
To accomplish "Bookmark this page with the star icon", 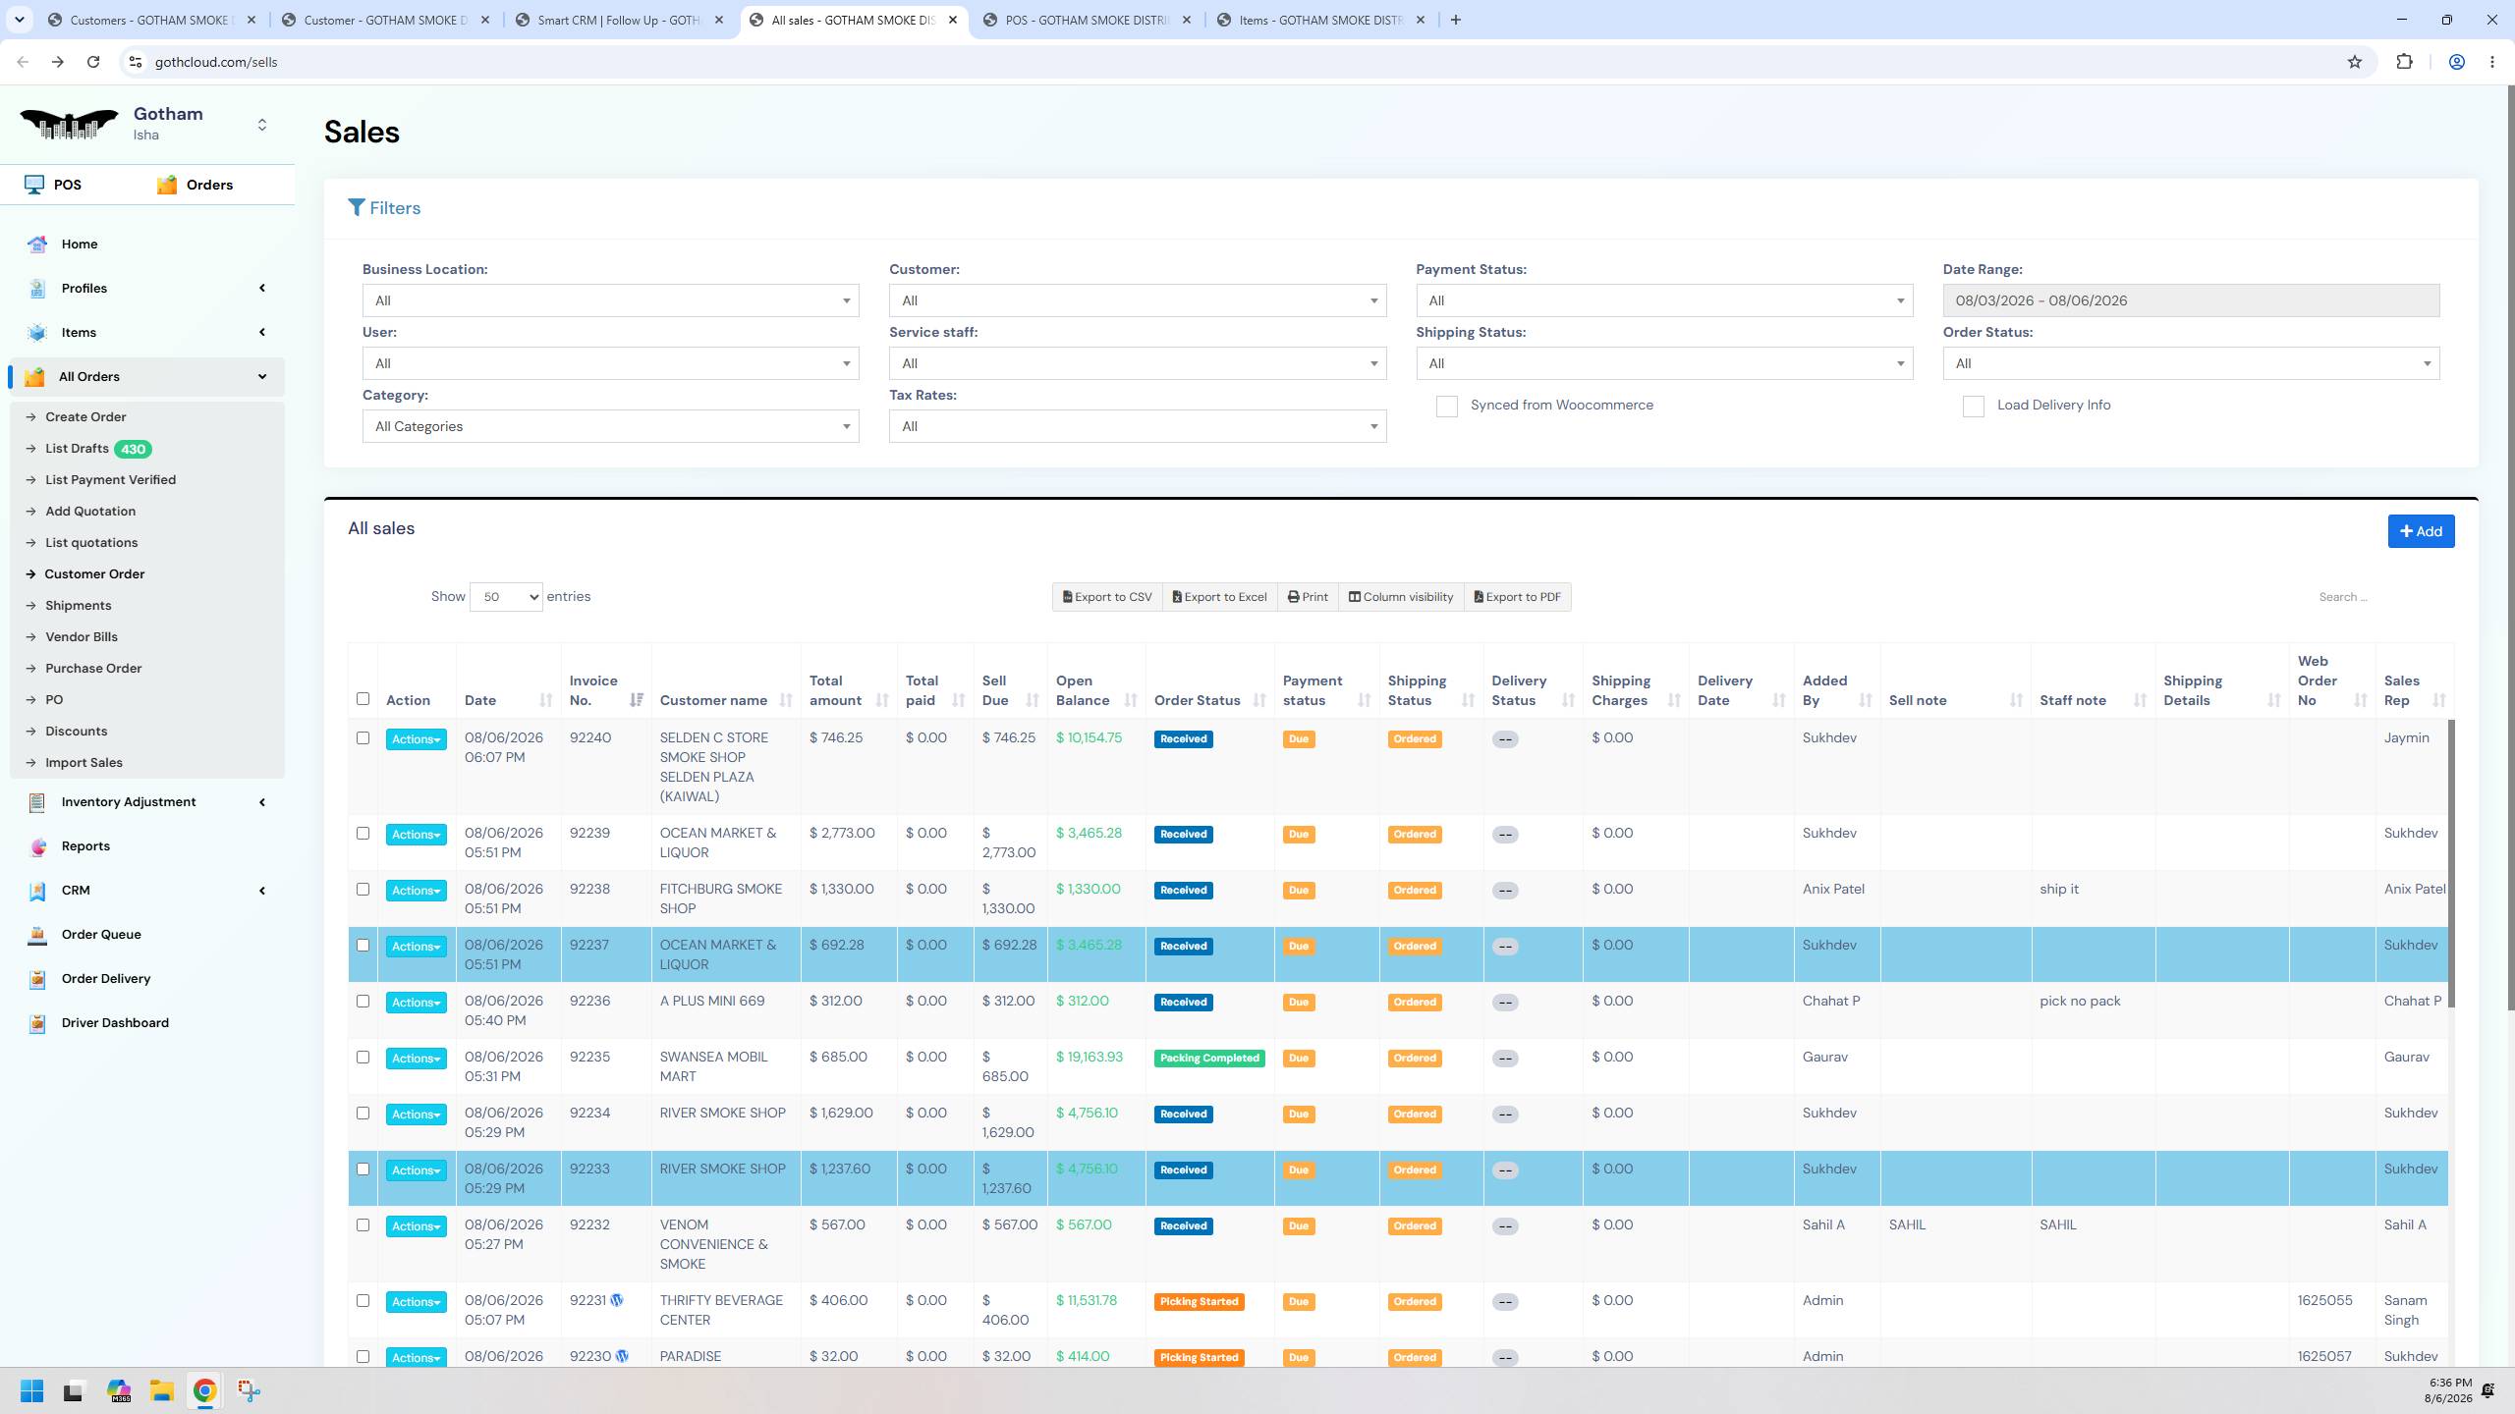I will click(2355, 62).
